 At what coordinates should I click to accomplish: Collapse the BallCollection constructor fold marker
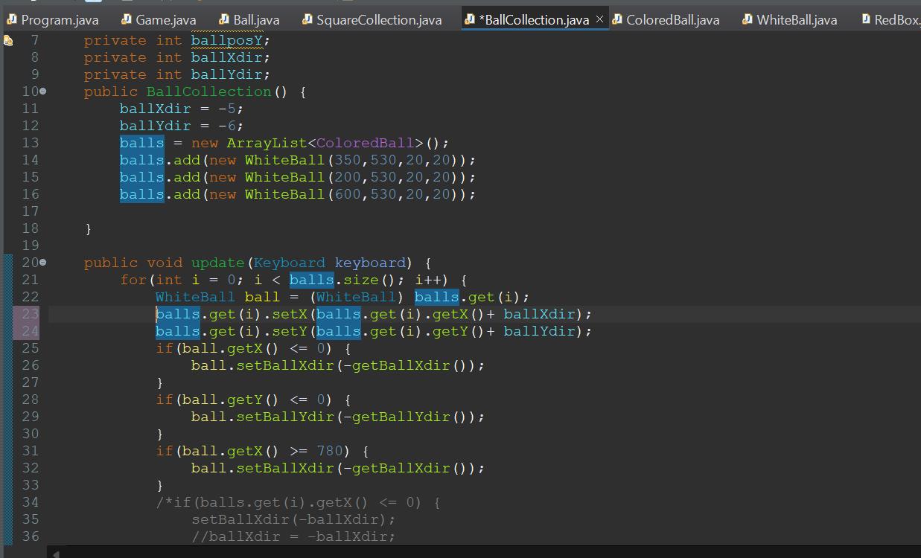click(44, 91)
